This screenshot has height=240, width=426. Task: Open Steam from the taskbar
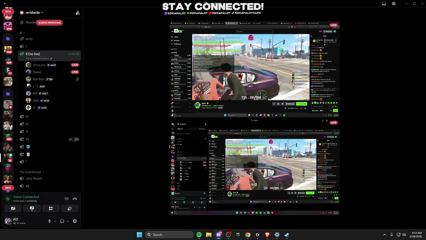click(287, 235)
